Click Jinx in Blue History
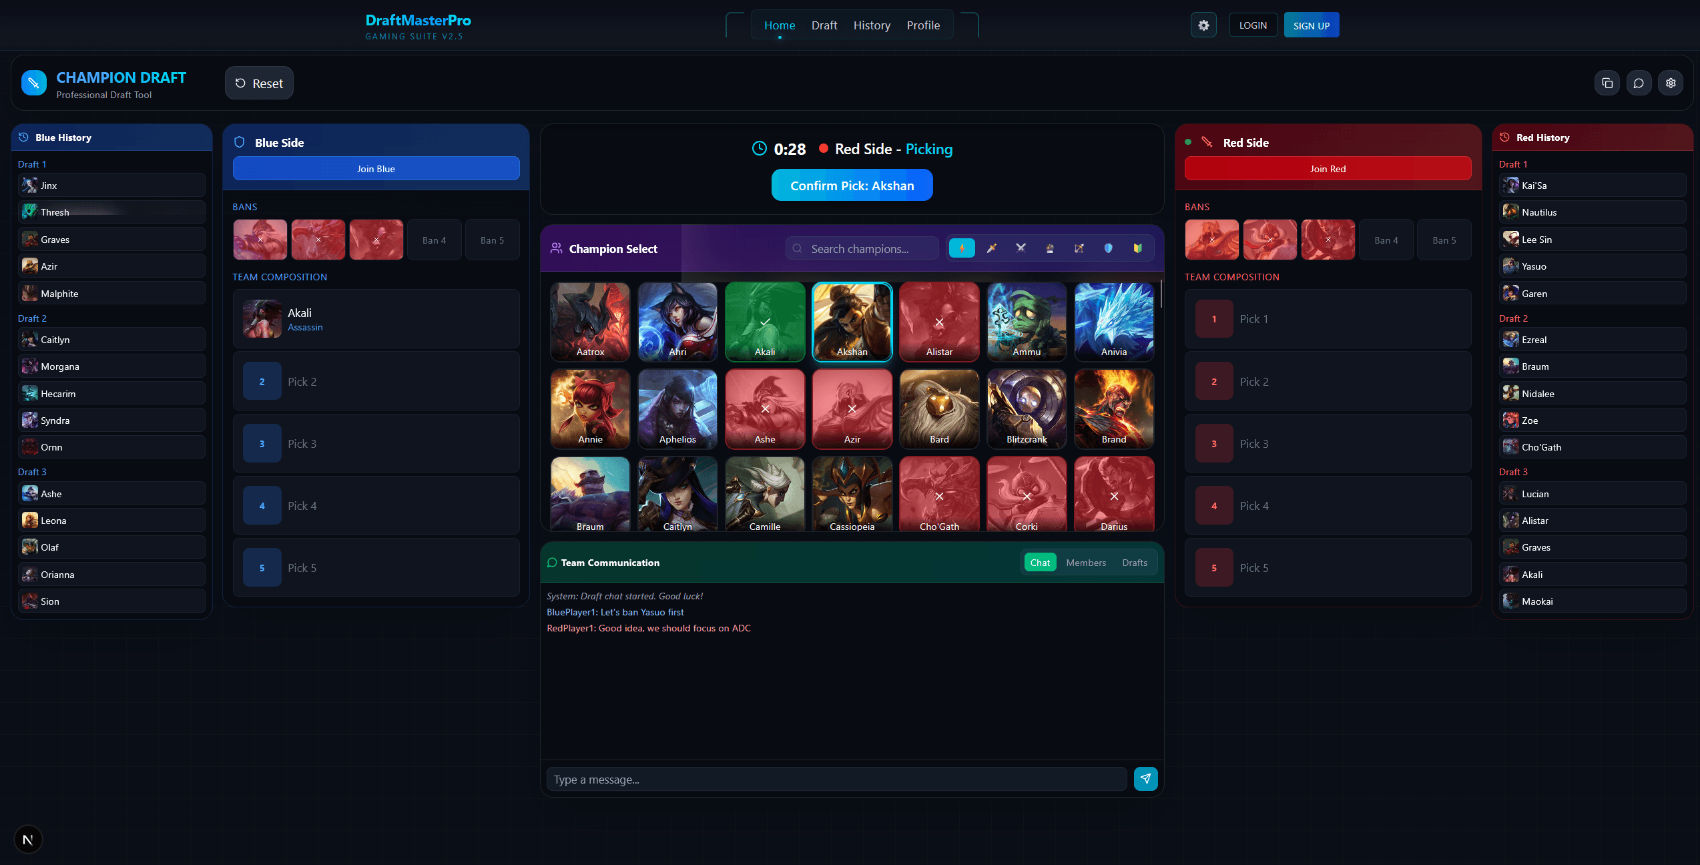Image resolution: width=1700 pixels, height=865 pixels. coord(111,185)
